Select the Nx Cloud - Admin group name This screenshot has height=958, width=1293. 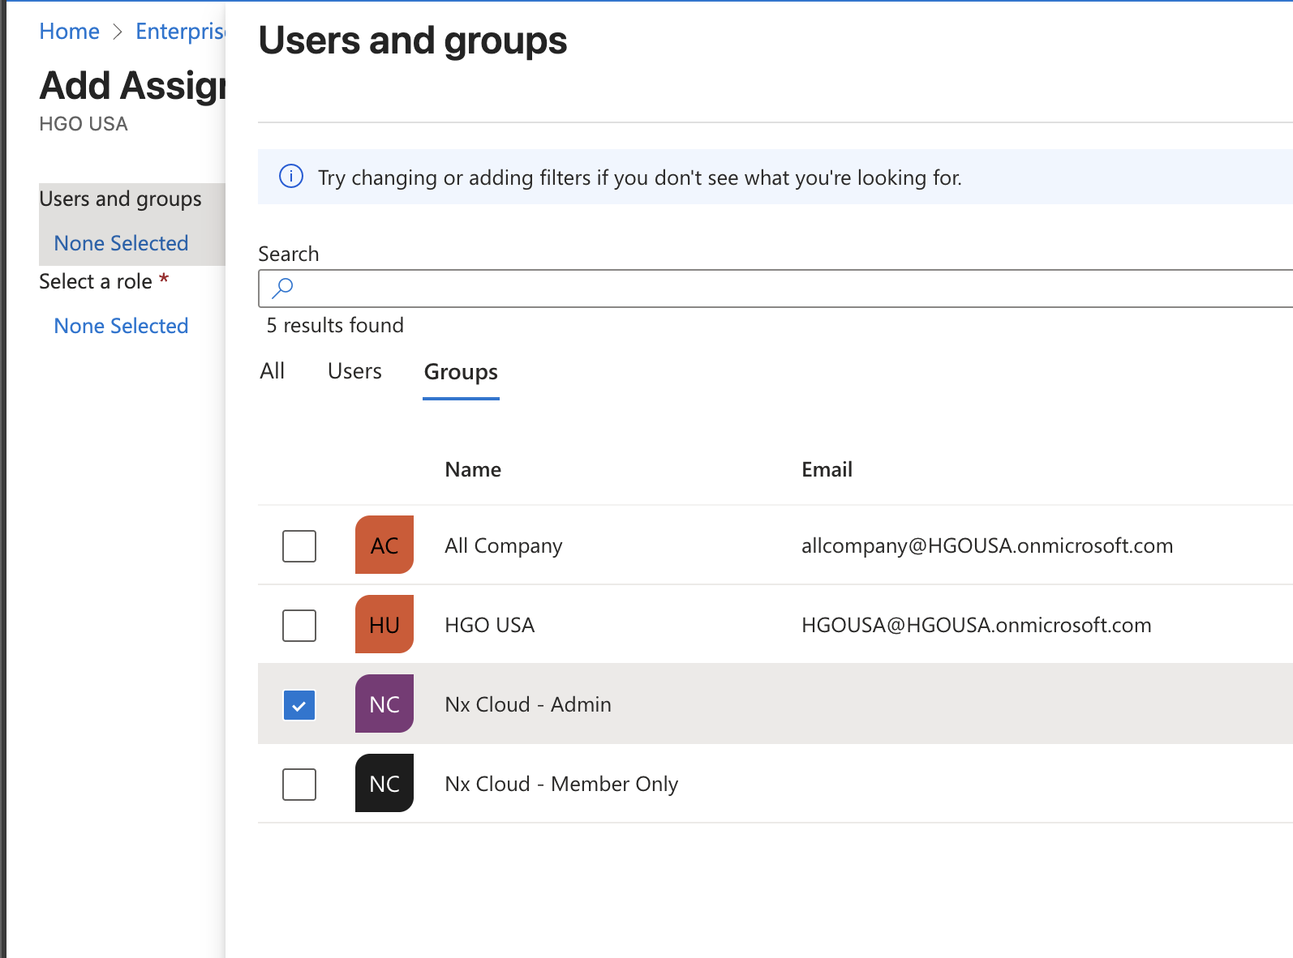click(x=528, y=704)
